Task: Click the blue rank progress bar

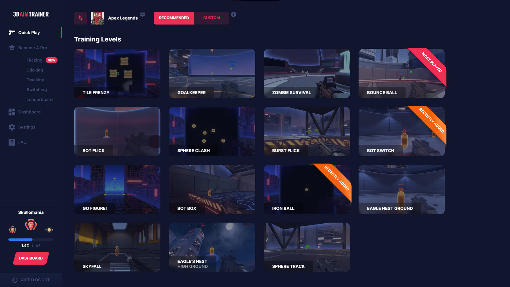Action: point(21,239)
